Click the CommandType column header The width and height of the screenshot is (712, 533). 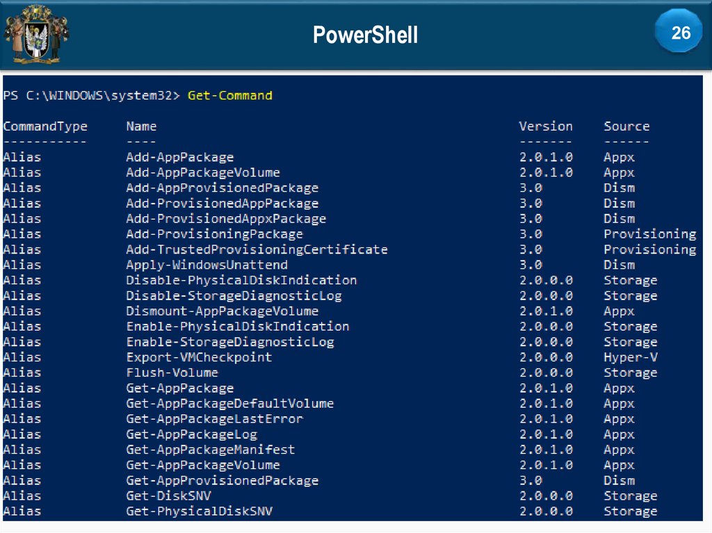click(45, 126)
